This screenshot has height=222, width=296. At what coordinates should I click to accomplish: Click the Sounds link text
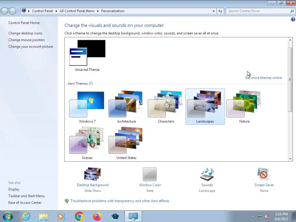coord(207,185)
